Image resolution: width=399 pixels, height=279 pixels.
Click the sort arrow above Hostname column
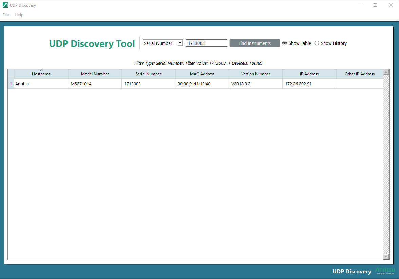pyautogui.click(x=41, y=70)
